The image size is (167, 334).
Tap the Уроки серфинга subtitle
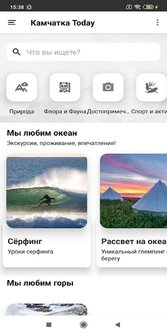pyautogui.click(x=30, y=252)
